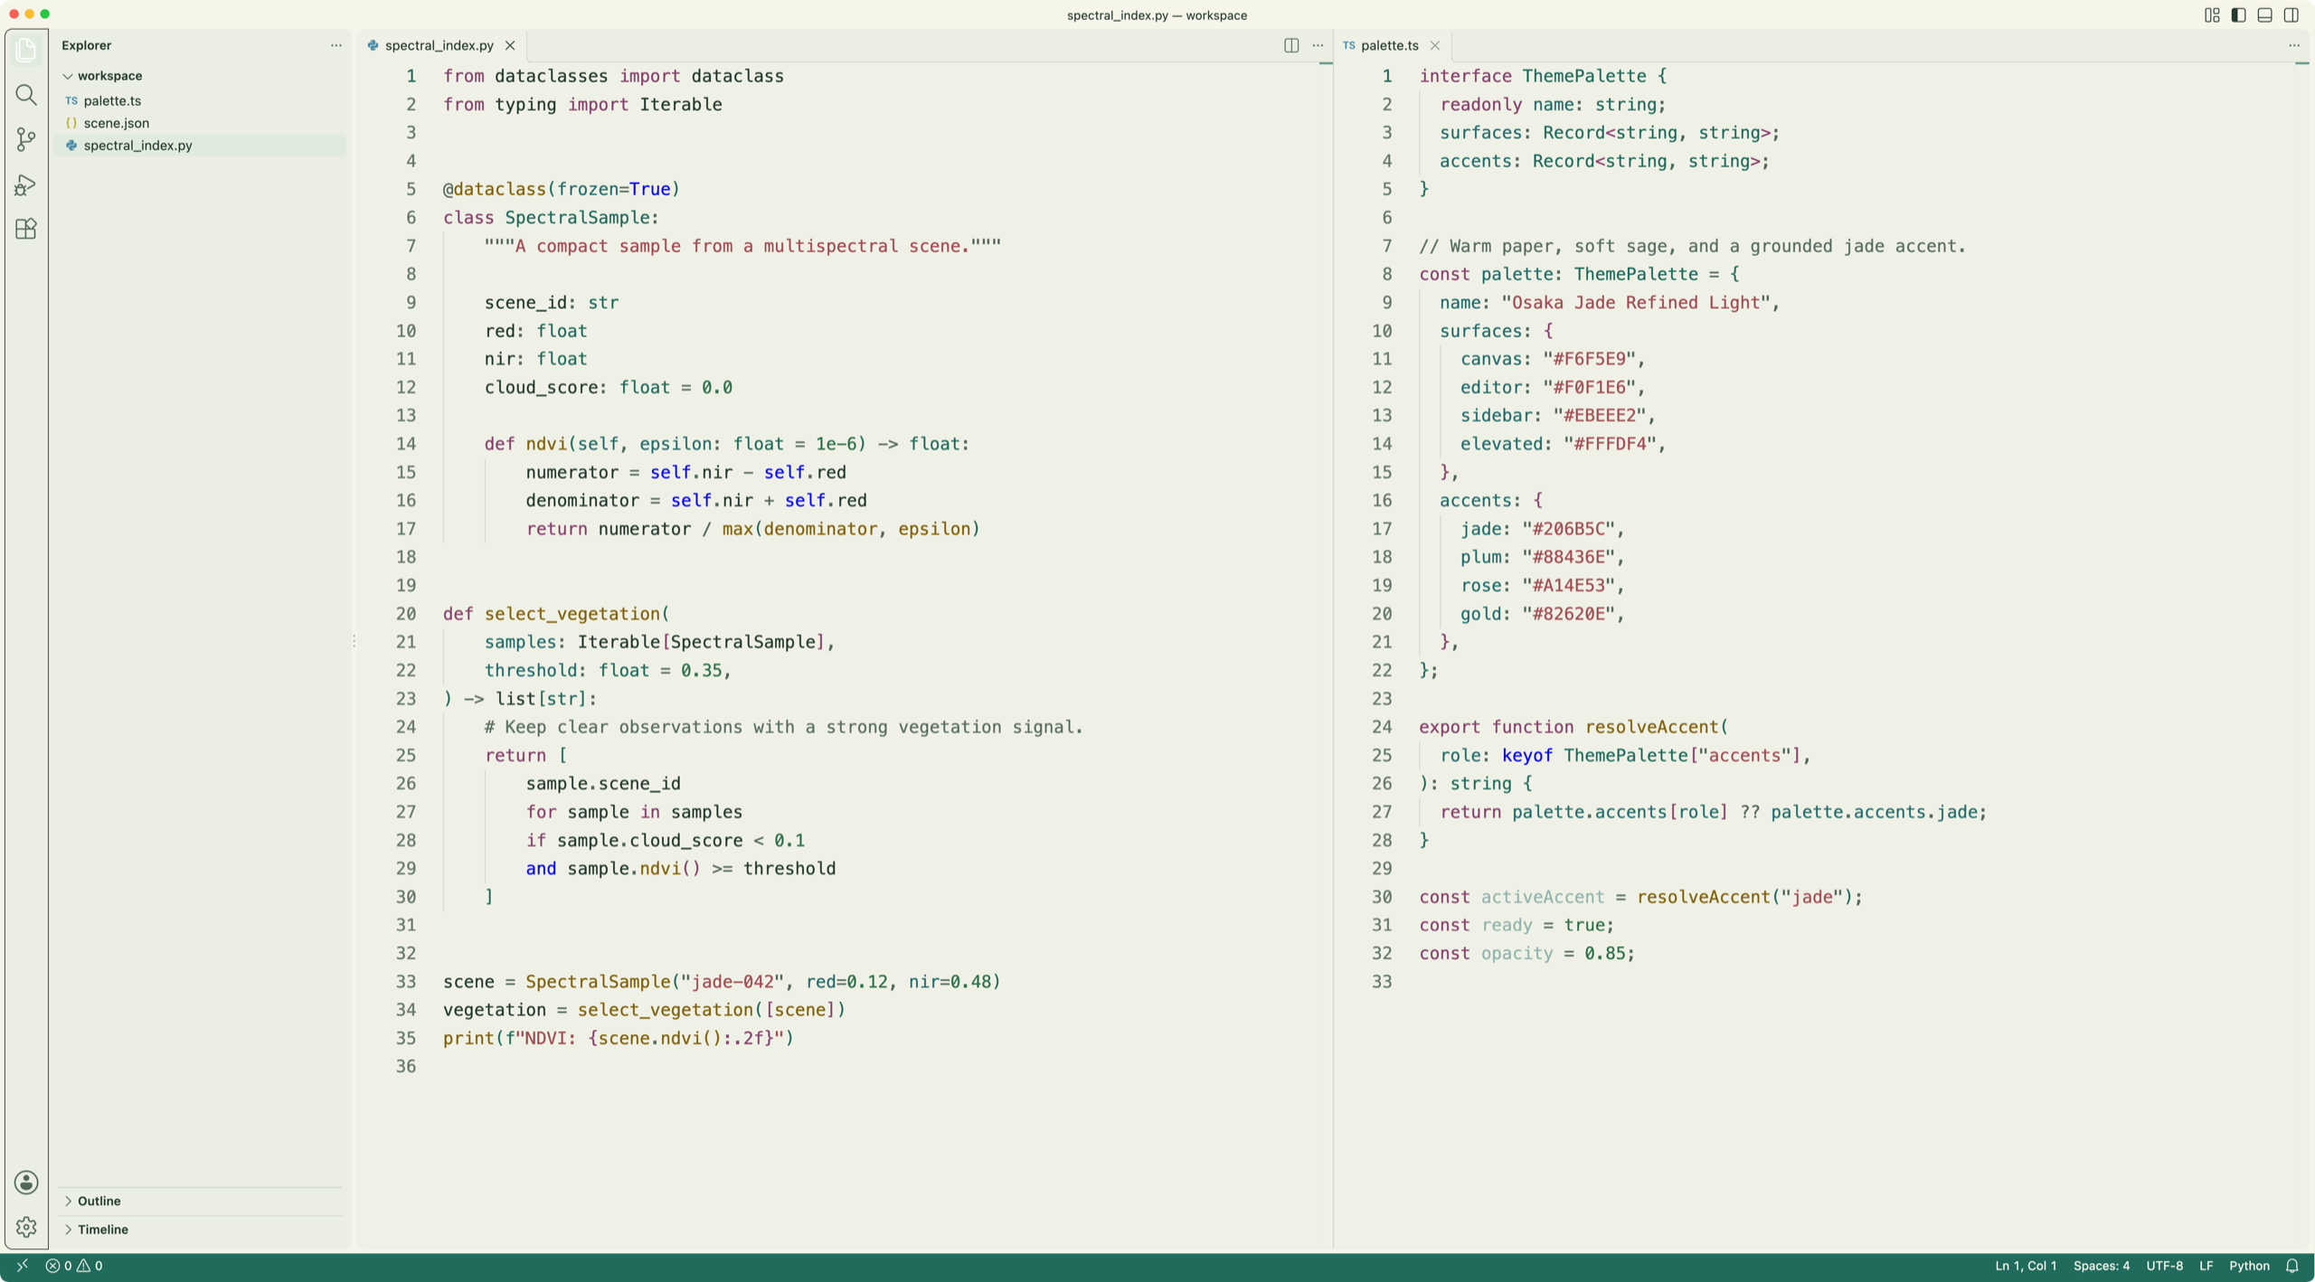
Task: Click 'interface ThemePalette {' in palette.ts
Action: pyautogui.click(x=1543, y=76)
